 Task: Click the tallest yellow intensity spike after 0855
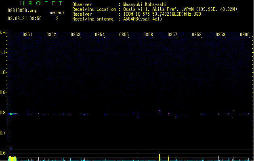[x=137, y=156]
